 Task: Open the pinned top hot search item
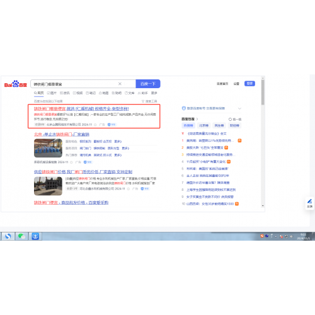click(x=207, y=134)
